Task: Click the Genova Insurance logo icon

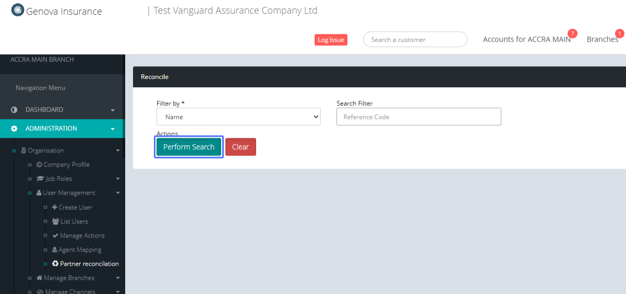Action: 18,10
